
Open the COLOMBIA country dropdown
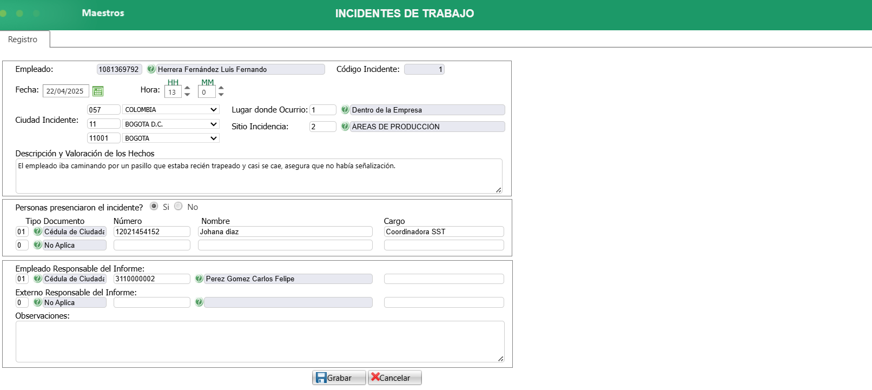[x=171, y=109]
